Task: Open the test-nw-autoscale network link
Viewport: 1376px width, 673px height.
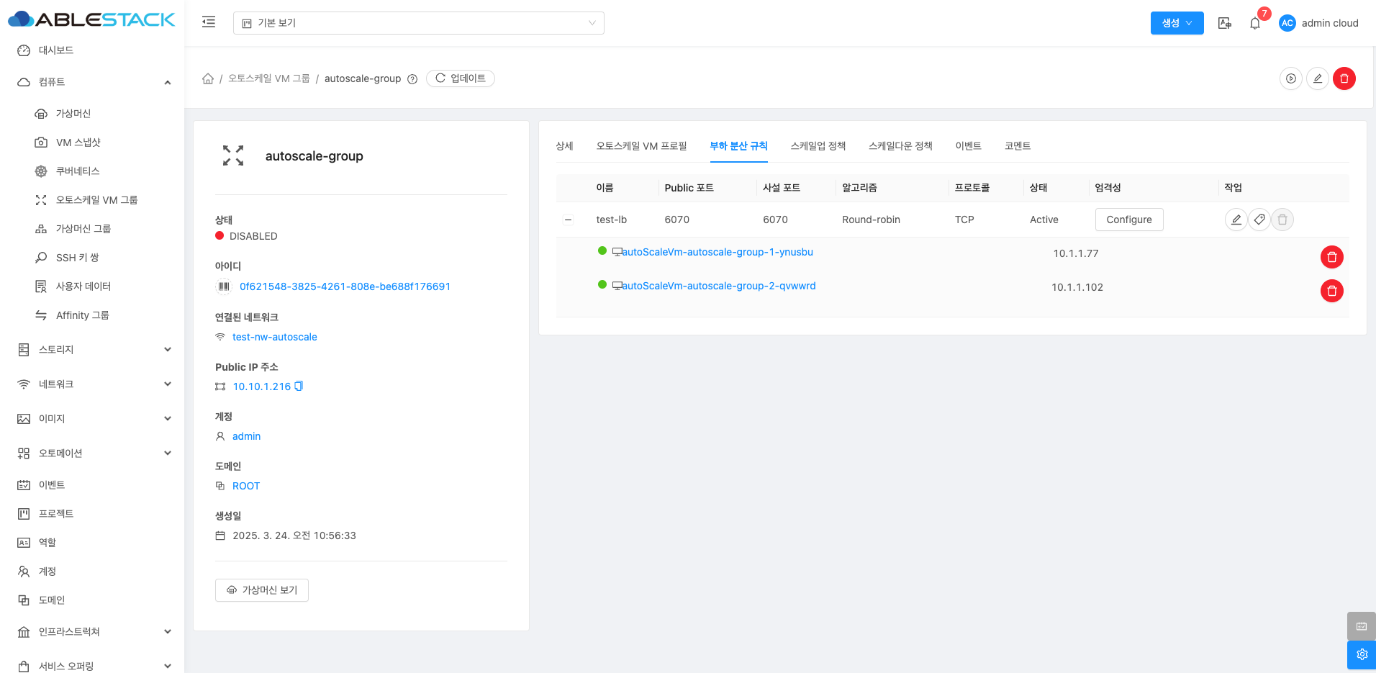Action: click(274, 337)
